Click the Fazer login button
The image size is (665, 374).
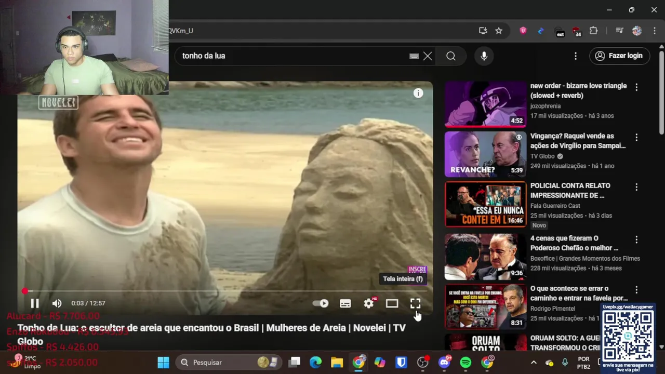tap(619, 56)
